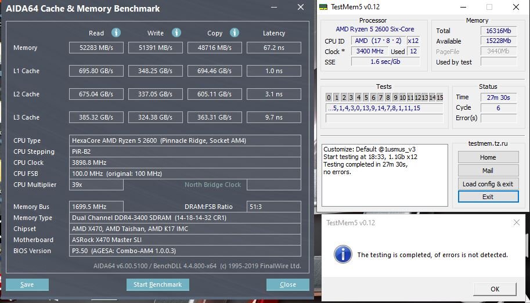The height and width of the screenshot is (303, 530).
Task: Select L1 Cache Copy 694.46 GB/s
Action: [215, 71]
